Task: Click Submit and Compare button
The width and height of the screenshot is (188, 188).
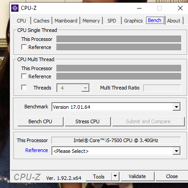Action: (x=148, y=121)
